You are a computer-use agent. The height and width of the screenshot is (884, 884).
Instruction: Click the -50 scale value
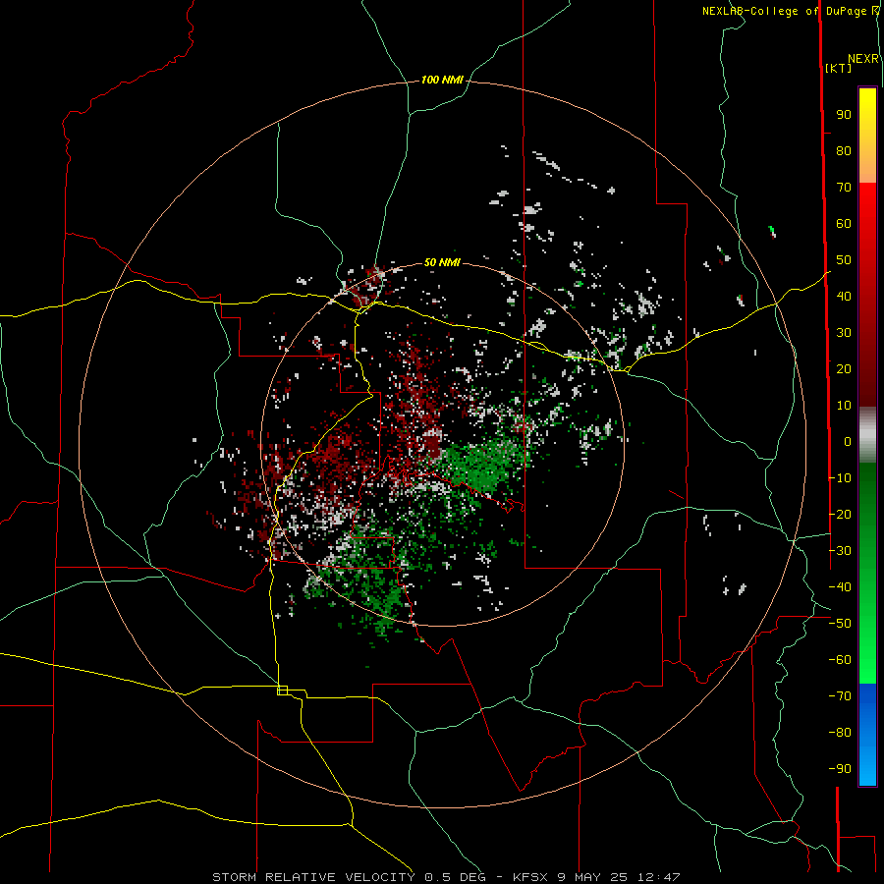840,624
